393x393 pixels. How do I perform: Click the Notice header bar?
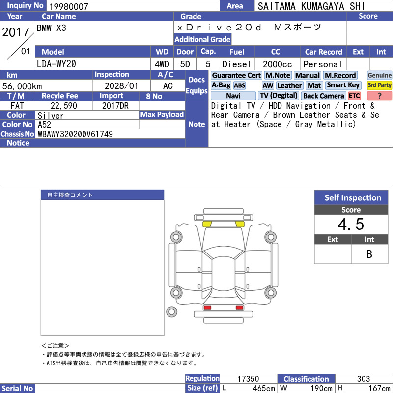click(92, 143)
